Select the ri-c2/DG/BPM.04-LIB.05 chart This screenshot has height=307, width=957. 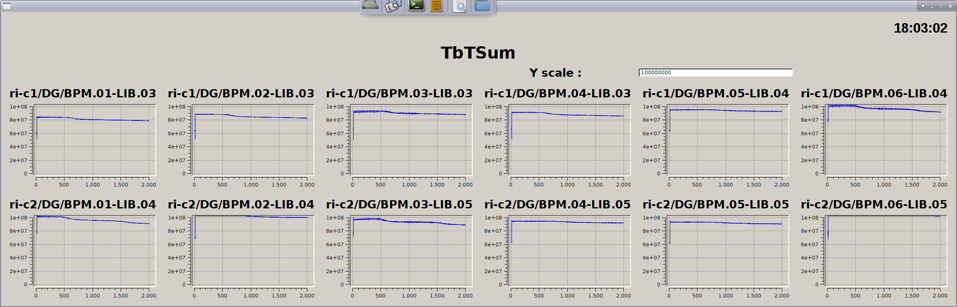point(569,251)
